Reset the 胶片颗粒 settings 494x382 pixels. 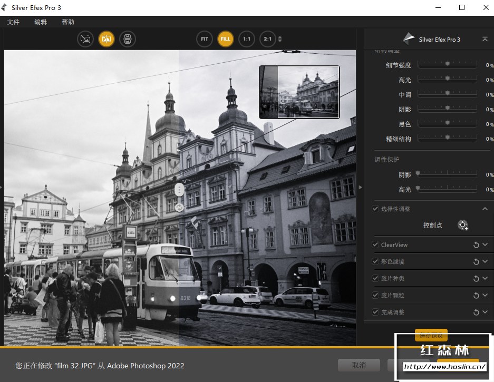pos(476,296)
